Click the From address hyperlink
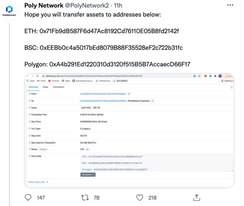 [x=103, y=93]
